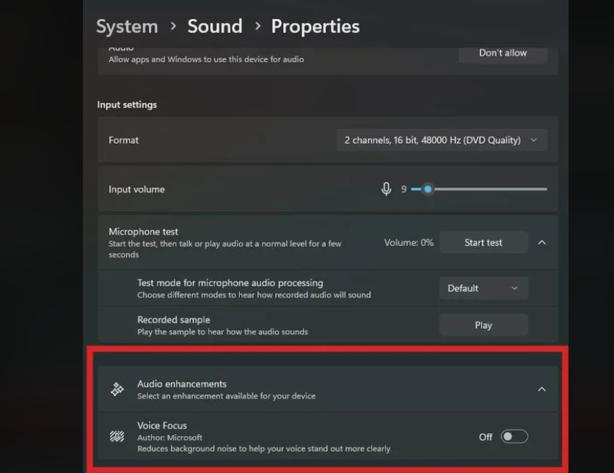Collapse the Audio enhancements section chevron
614x473 pixels.
point(542,389)
